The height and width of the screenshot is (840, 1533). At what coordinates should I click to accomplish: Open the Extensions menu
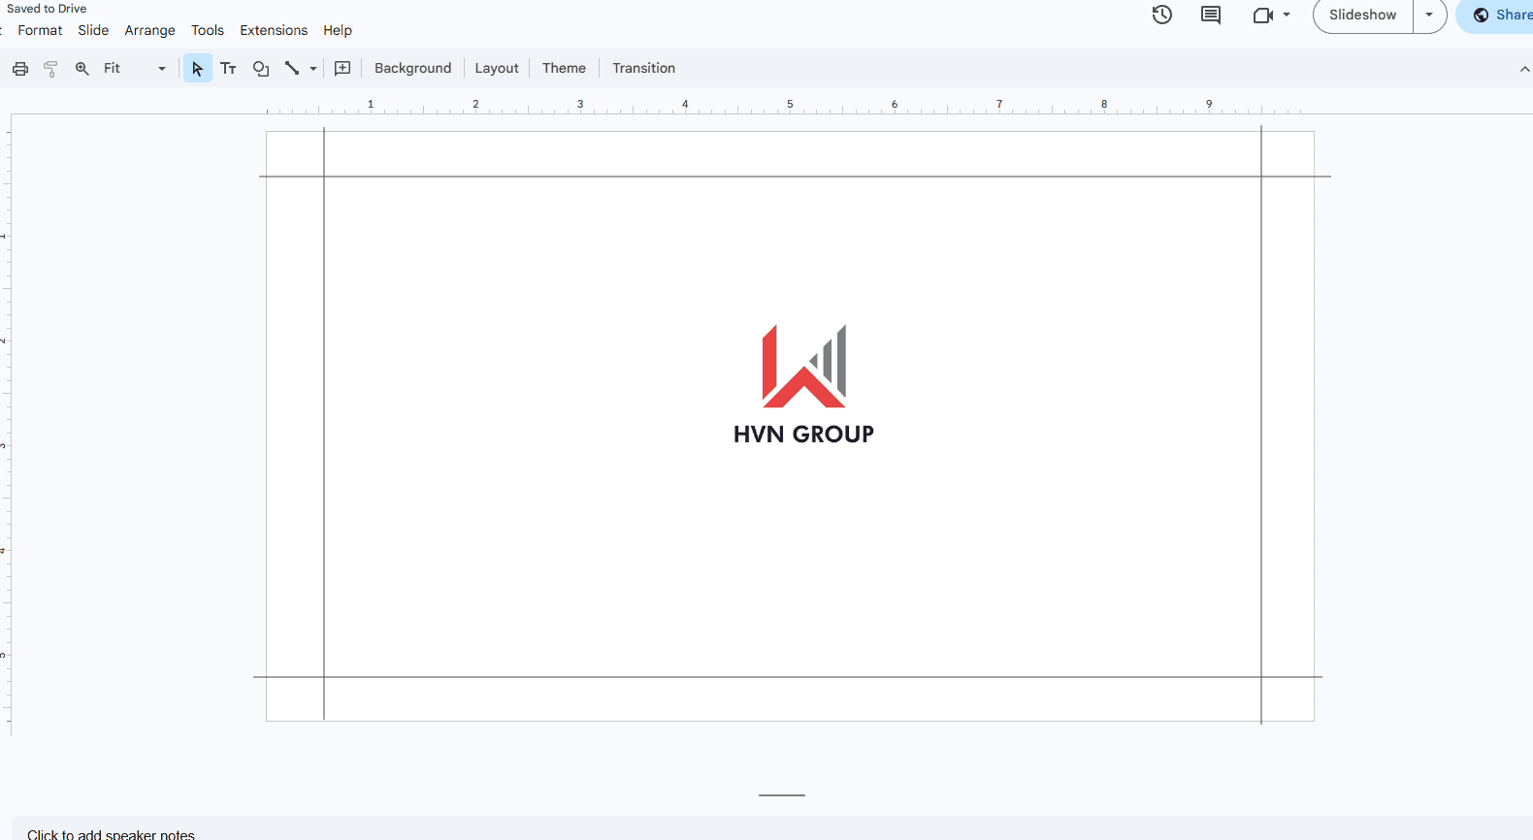pos(274,30)
